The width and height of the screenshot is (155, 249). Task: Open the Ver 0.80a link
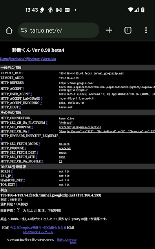(x=49, y=59)
